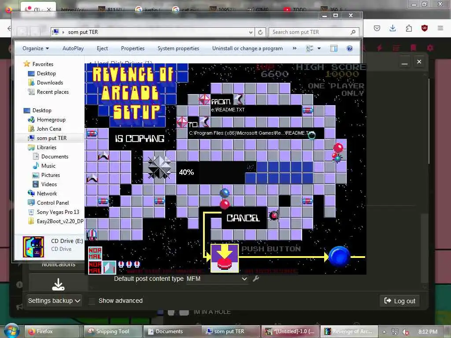Click the search magnifier icon
The height and width of the screenshot is (338, 451).
[x=353, y=32]
